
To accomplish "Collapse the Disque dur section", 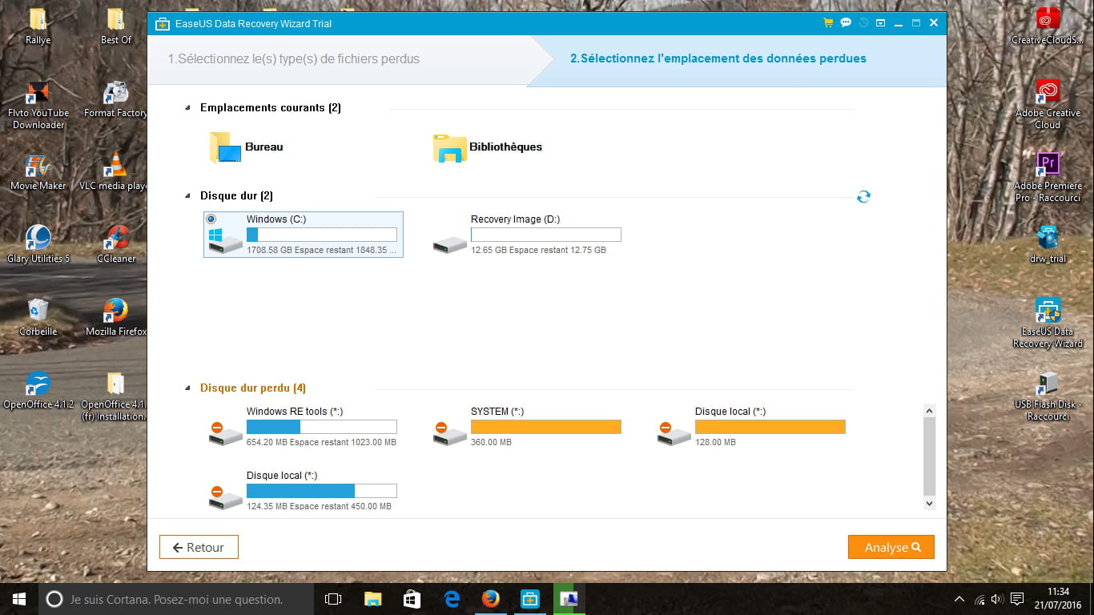I will click(188, 196).
